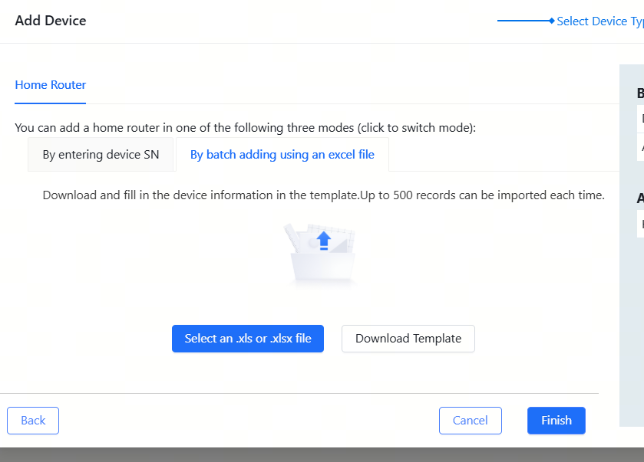Screen dimensions: 644x462
Task: Click the lowest white row in right panel
Action: pyautogui.click(x=640, y=224)
